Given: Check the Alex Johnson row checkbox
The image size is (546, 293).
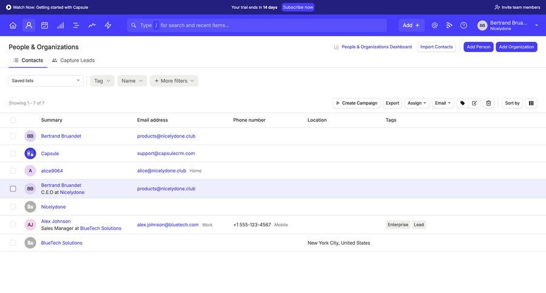Looking at the screenshot, I should pyautogui.click(x=13, y=225).
